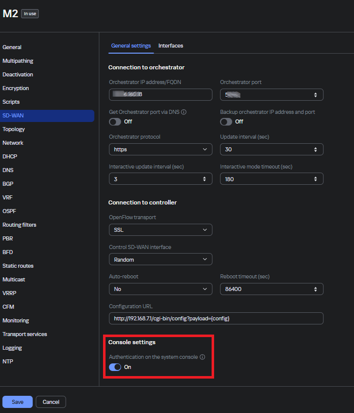Viewport: 354px width, 413px height.
Task: Click stepper arrows in Reboot timeout field
Action: 316,289
